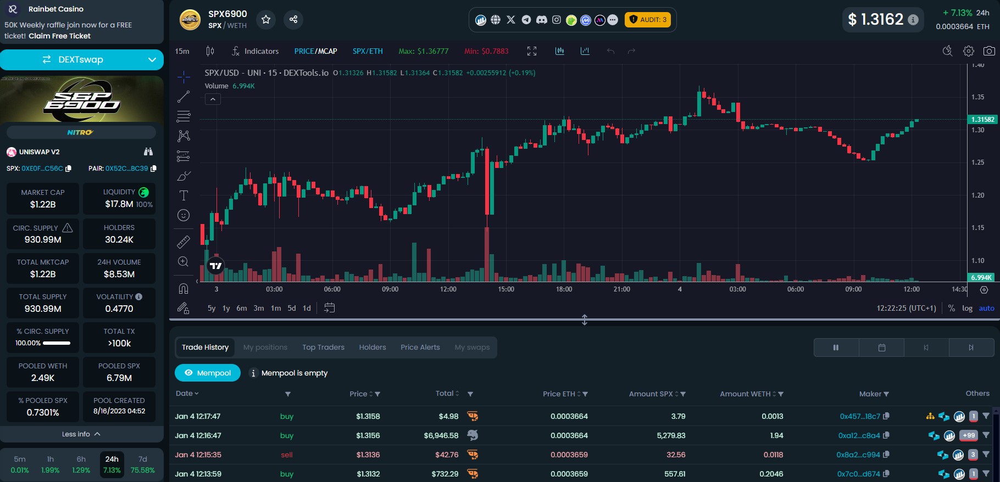Select the trend line drawing tool
1000x482 pixels.
click(x=184, y=97)
